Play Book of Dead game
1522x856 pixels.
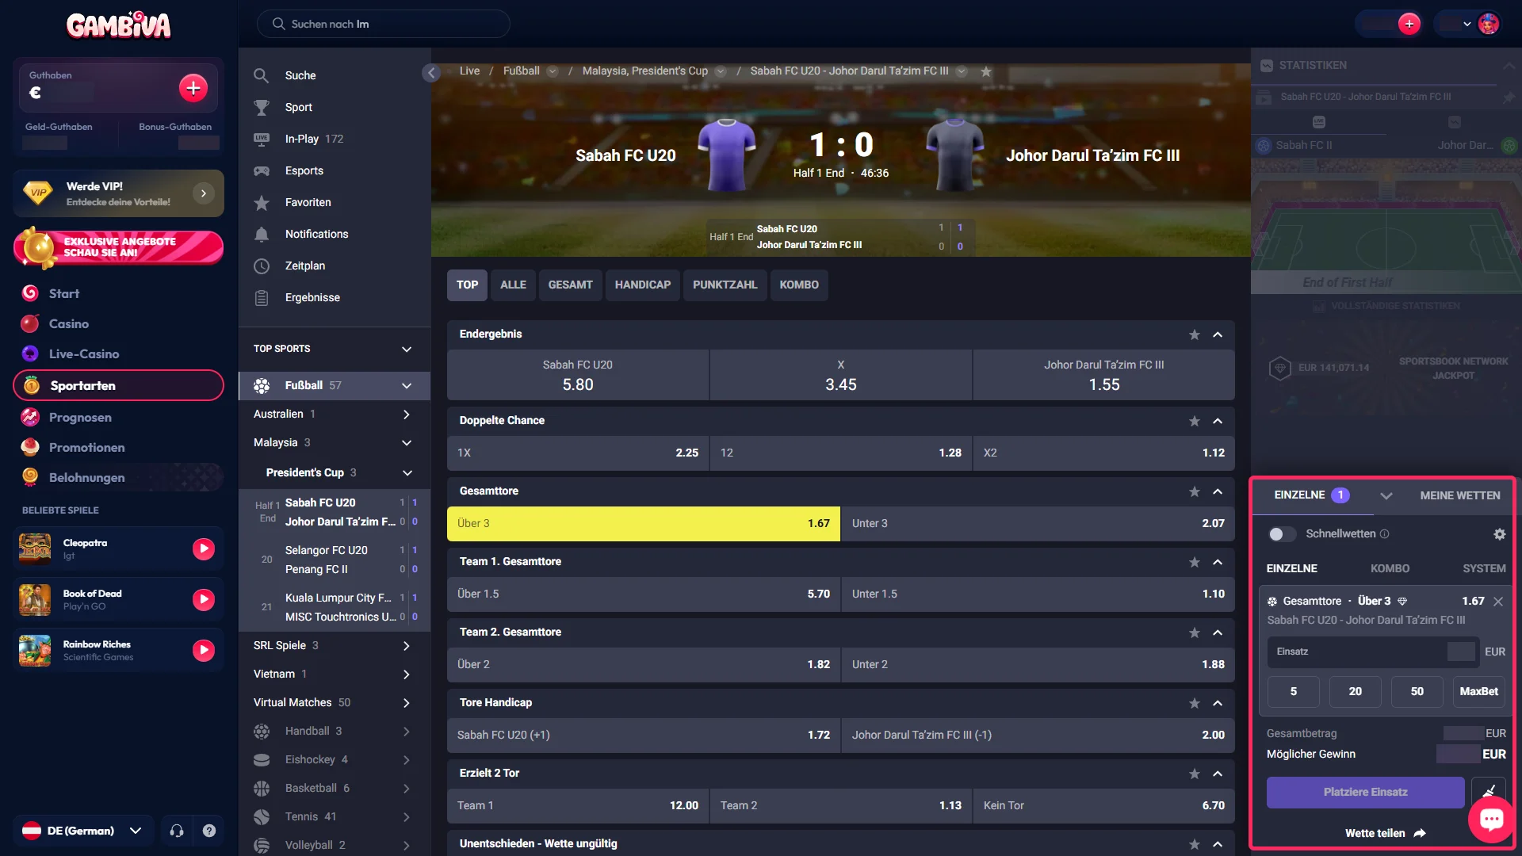point(204,600)
